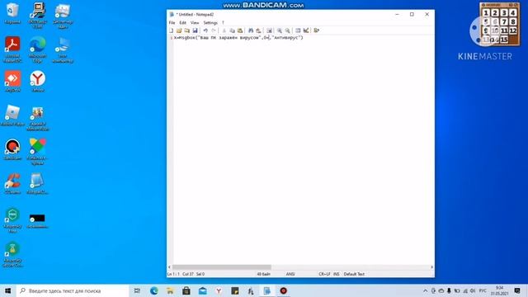Click the Notepad2 taskbar button
This screenshot has height=297, width=528.
pyautogui.click(x=267, y=290)
